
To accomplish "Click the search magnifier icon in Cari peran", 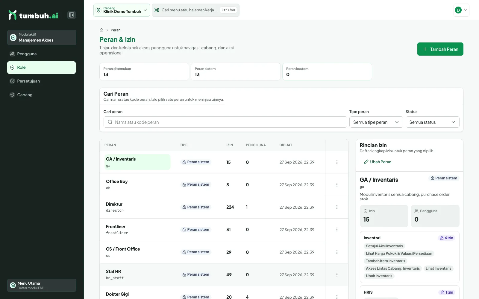I will click(x=110, y=122).
